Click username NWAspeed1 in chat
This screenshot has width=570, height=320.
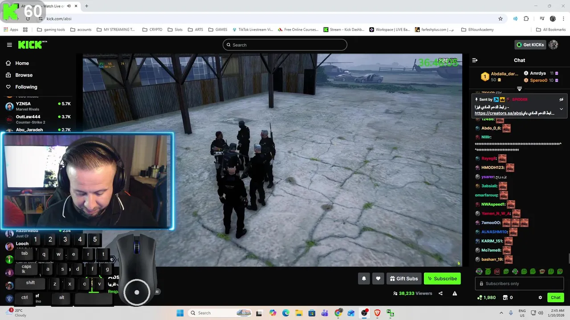click(493, 204)
